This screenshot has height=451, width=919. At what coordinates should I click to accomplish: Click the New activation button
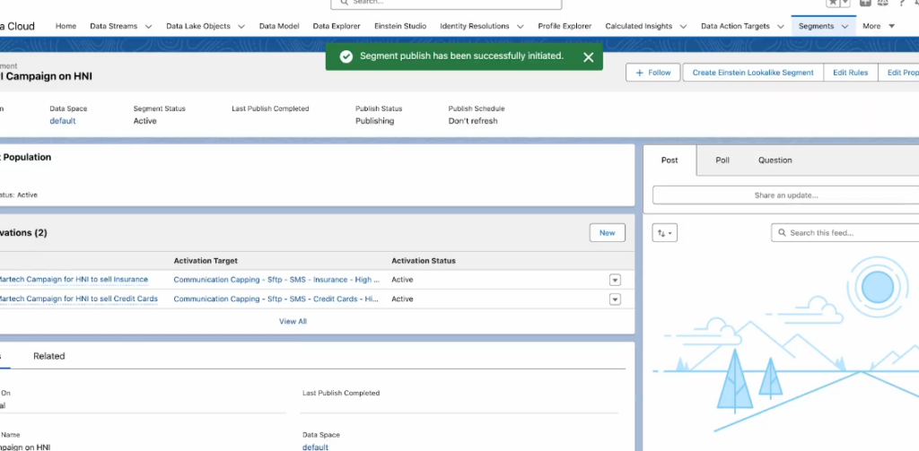[607, 233]
